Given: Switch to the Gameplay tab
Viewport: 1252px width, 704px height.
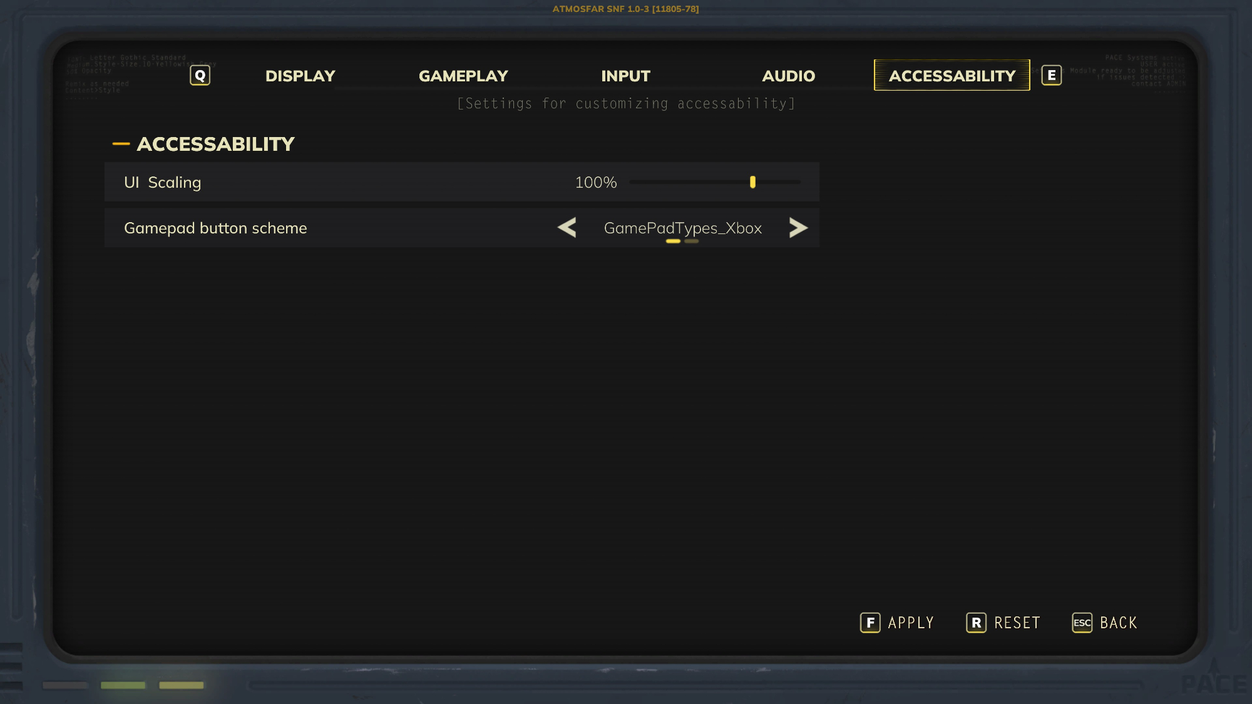Looking at the screenshot, I should [x=463, y=76].
